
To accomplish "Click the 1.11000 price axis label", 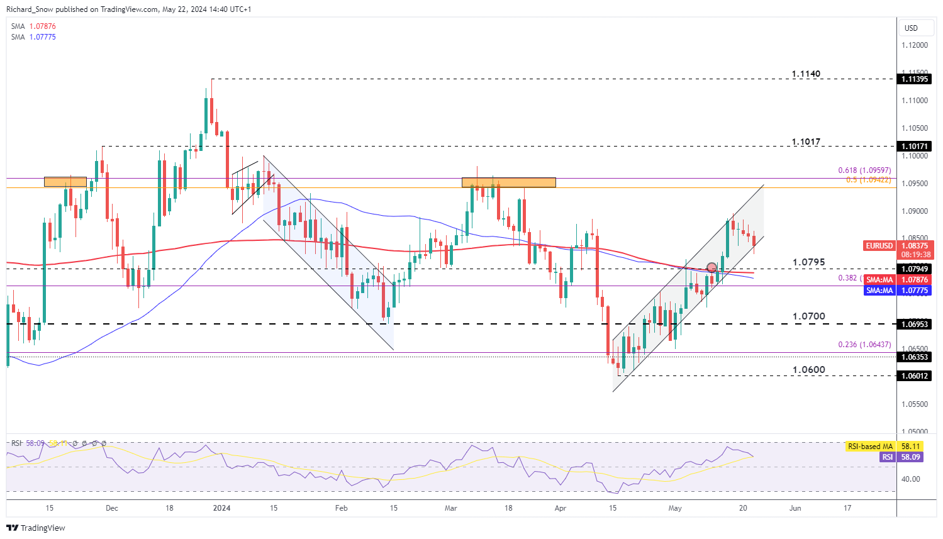I will (915, 101).
